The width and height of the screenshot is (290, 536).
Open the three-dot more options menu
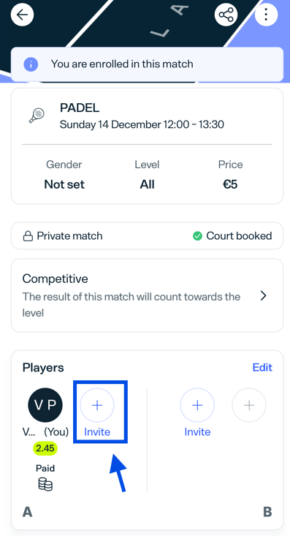tap(266, 15)
